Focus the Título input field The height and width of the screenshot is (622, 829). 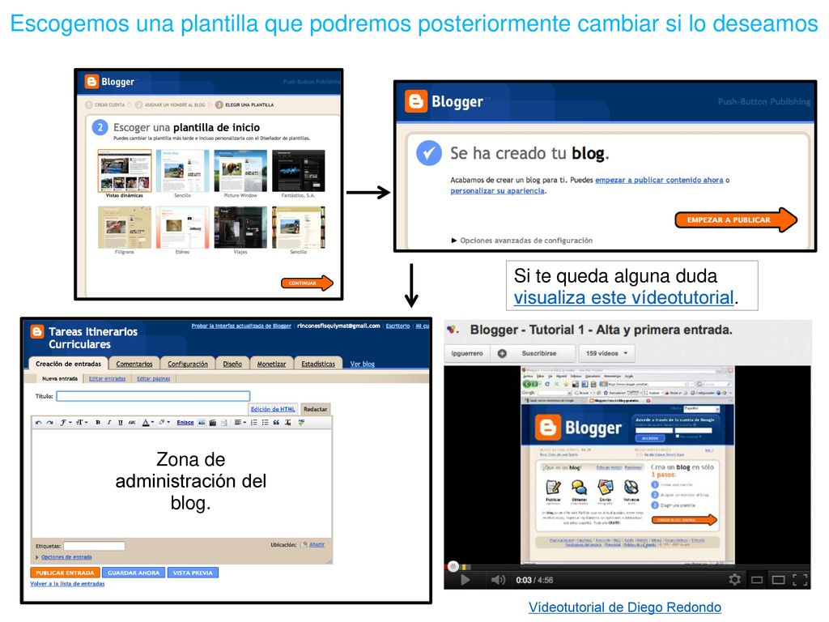click(153, 396)
